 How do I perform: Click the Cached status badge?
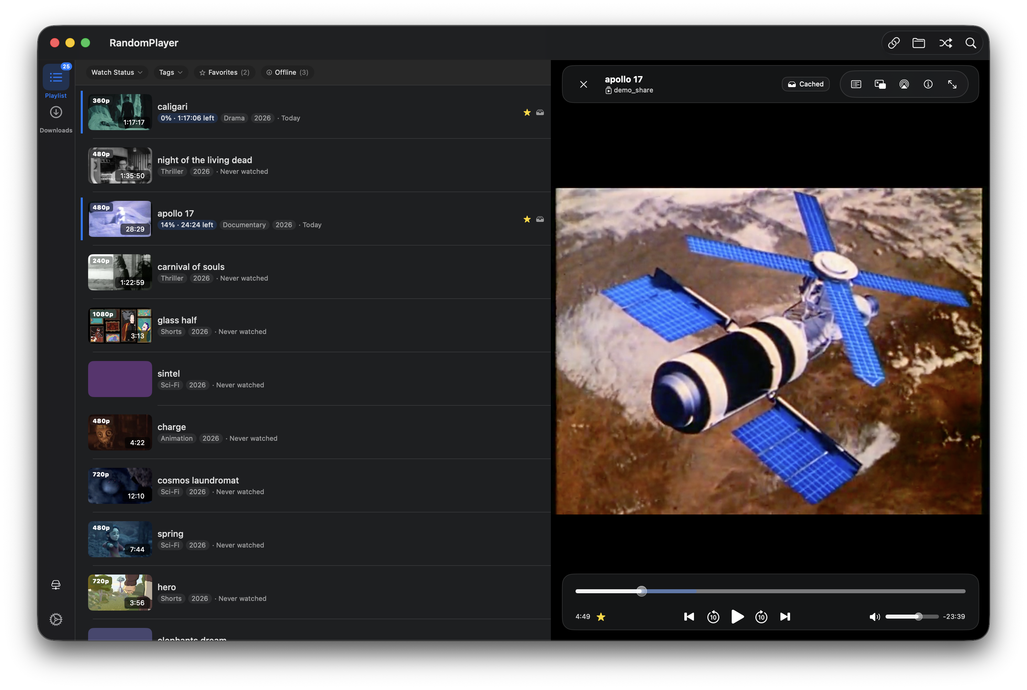(806, 84)
